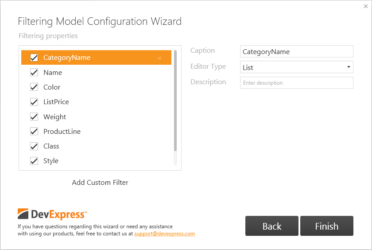Uncheck the ProductLine checkbox
372x250 pixels.
point(34,132)
